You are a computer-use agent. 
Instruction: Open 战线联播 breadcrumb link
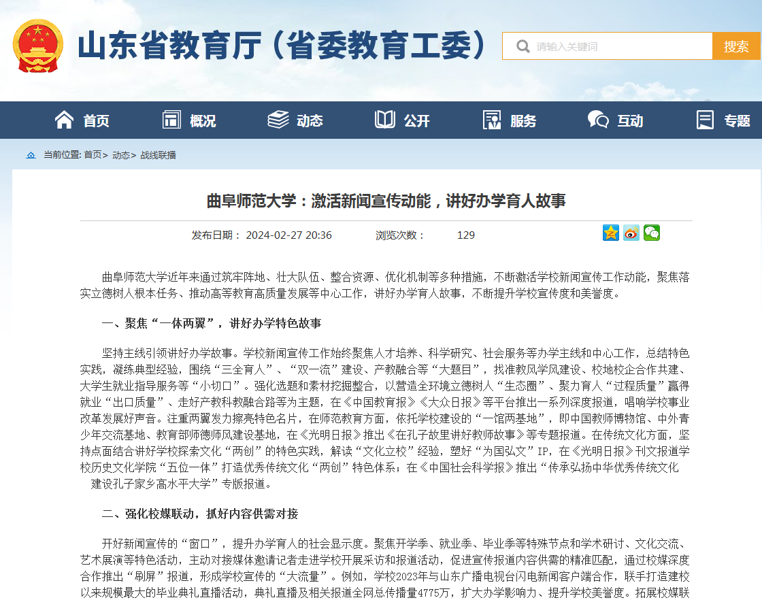158,155
